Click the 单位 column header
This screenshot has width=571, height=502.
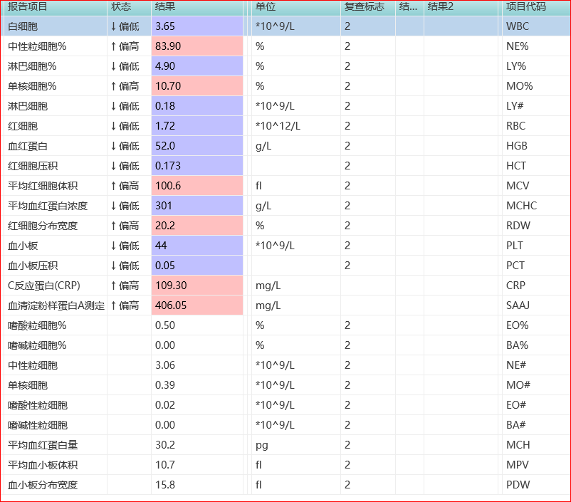click(266, 7)
